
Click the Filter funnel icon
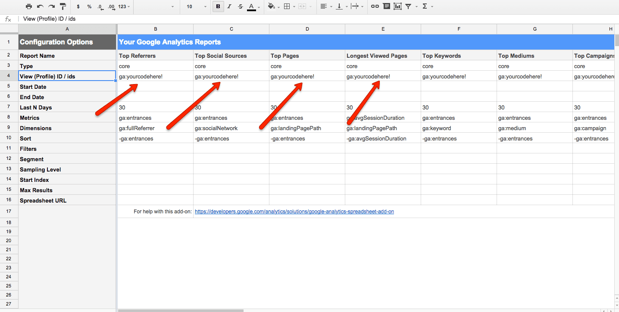coord(408,6)
